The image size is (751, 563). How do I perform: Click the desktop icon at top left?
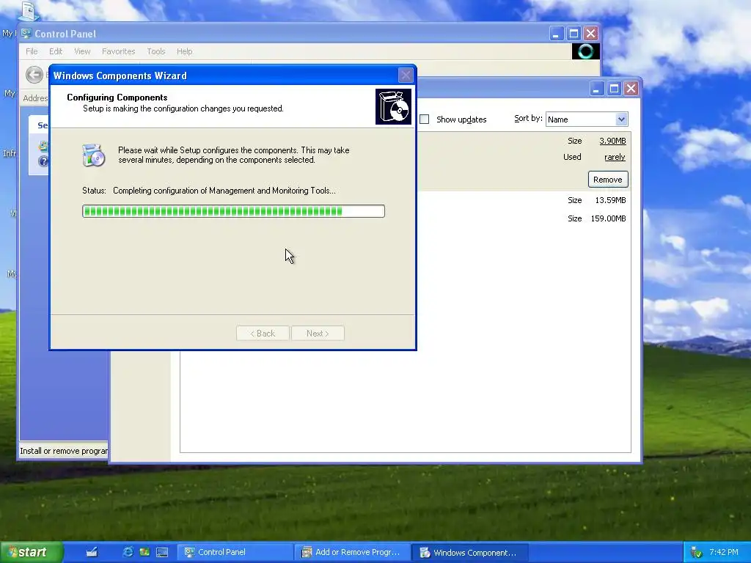click(x=28, y=12)
